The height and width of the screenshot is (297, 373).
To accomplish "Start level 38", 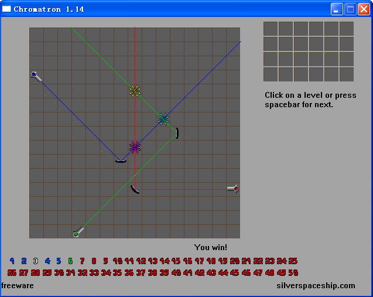I will pyautogui.click(x=152, y=272).
